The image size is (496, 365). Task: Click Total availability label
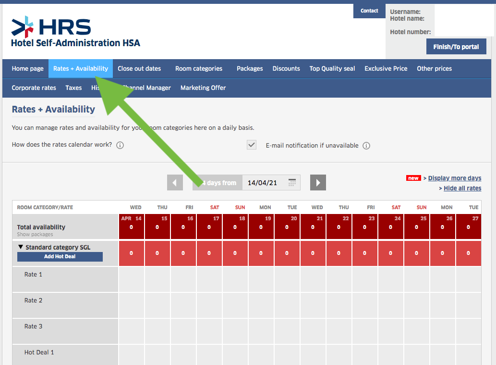(x=41, y=227)
